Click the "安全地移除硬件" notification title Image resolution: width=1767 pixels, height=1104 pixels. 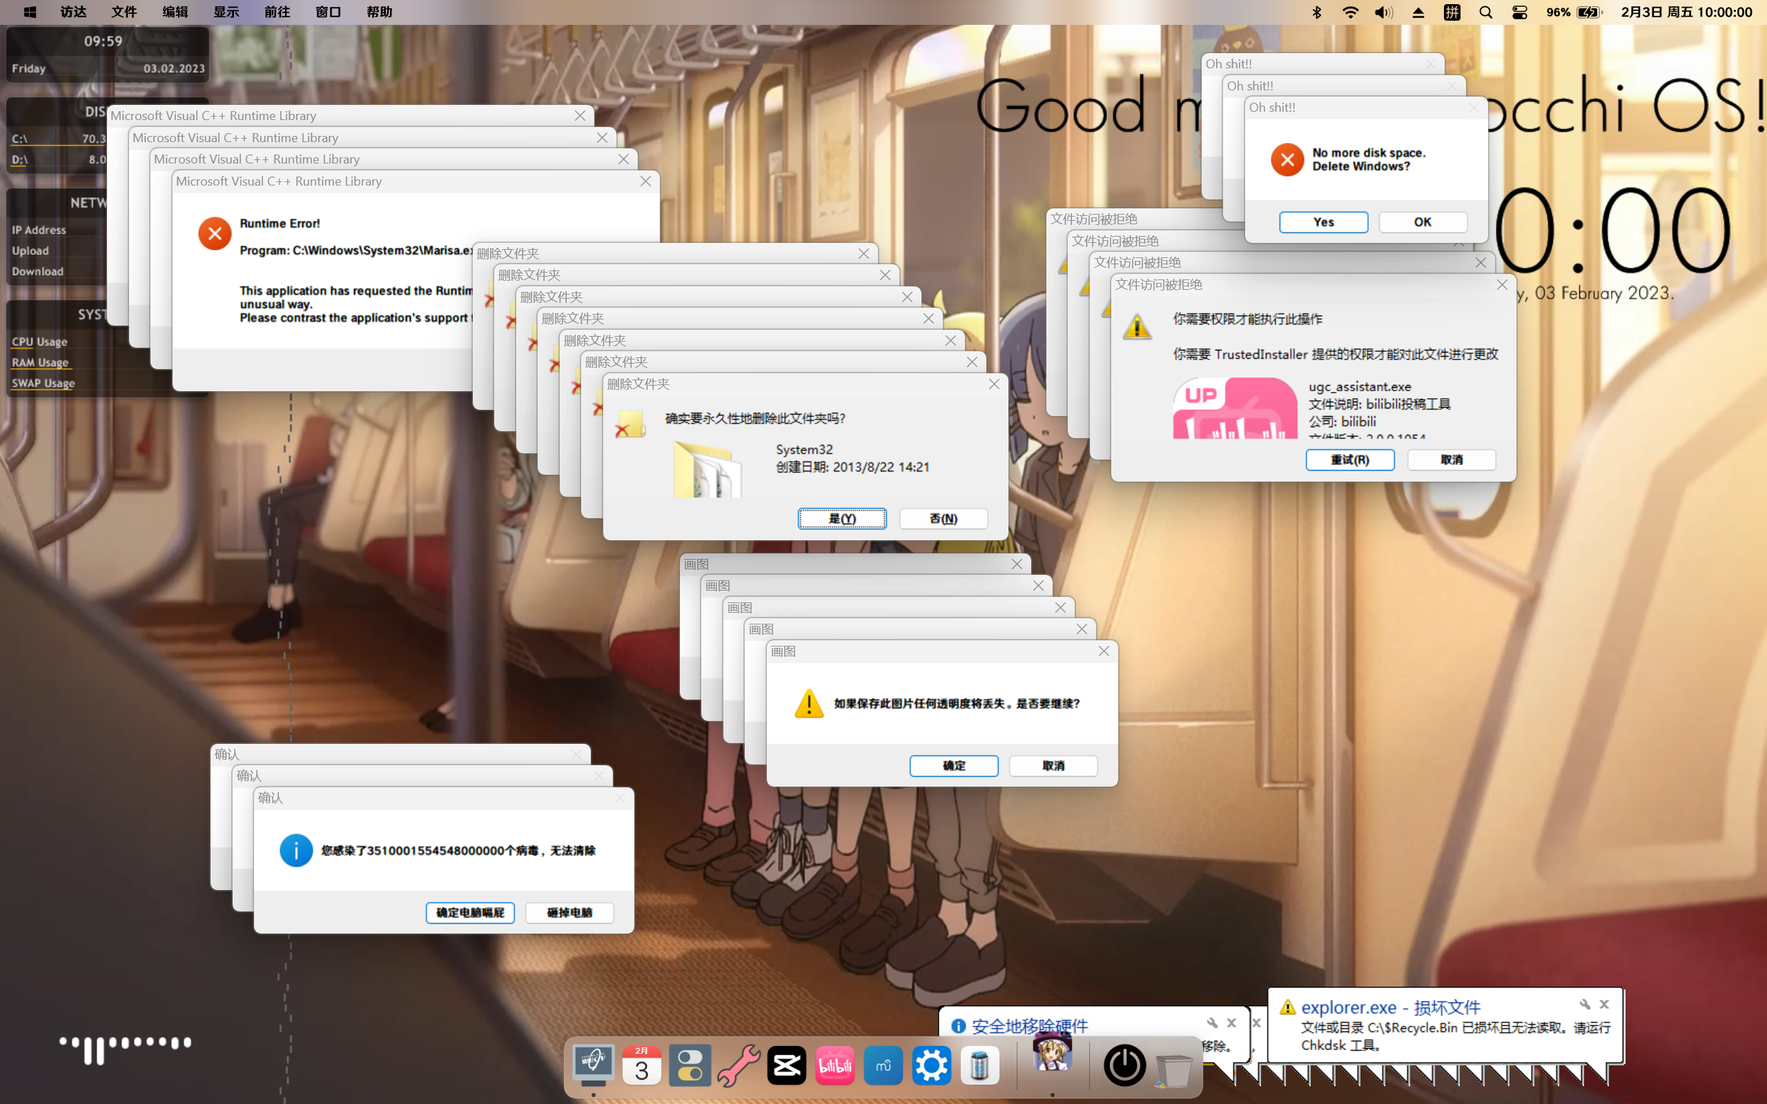pyautogui.click(x=1030, y=1026)
